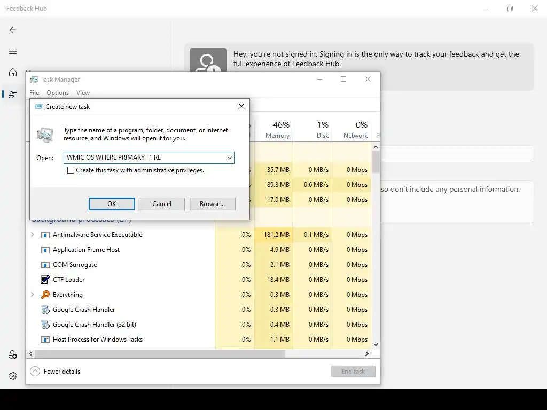Cancel the Create new task dialog
Image resolution: width=547 pixels, height=410 pixels.
(x=162, y=204)
